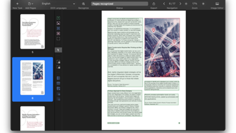This screenshot has height=133, width=236.
Task: Select page 5 thumbnail in sidebar
Action: coord(32,31)
